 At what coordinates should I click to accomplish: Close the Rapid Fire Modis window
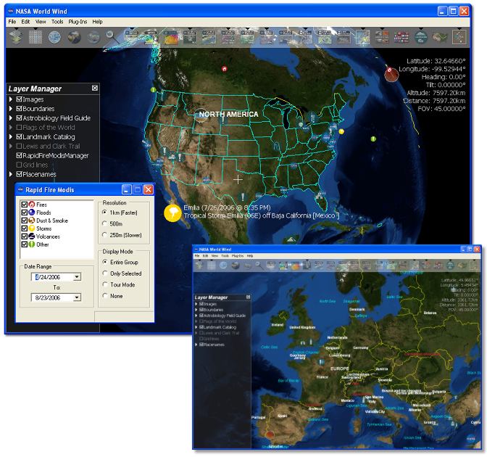tap(149, 189)
